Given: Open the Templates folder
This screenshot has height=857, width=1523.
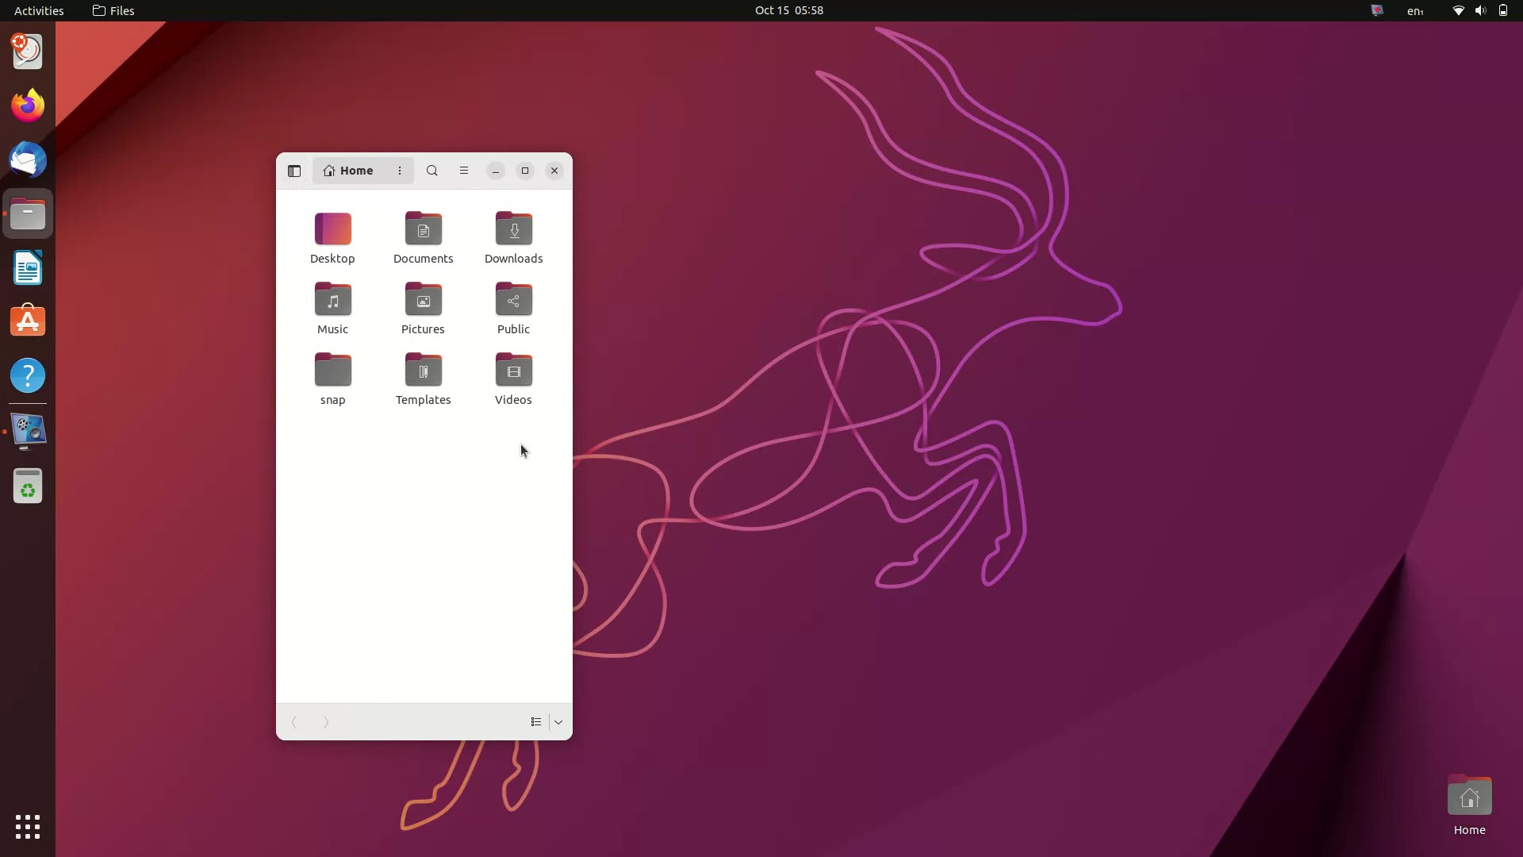Looking at the screenshot, I should pos(423,379).
